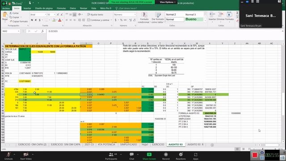
Task: Open the 4TA POTENCIA sheet tab
Action: coord(106,144)
